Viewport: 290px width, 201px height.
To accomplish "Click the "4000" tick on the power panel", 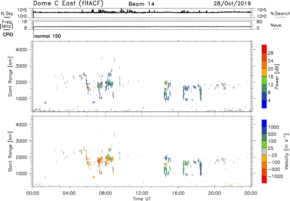I will pos(21,50).
